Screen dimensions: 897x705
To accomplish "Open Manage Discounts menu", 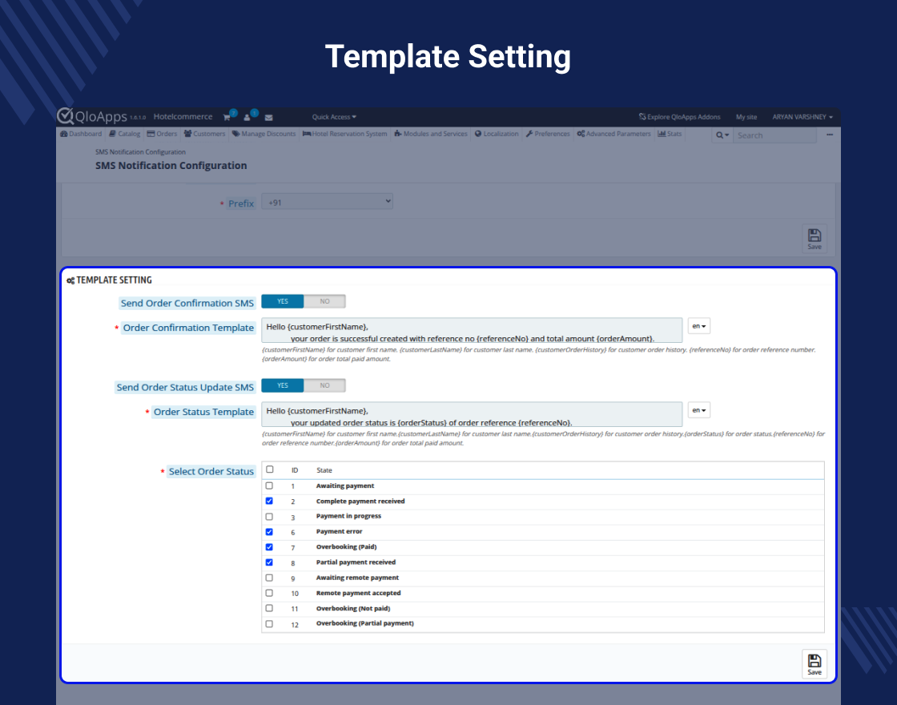I will click(263, 134).
